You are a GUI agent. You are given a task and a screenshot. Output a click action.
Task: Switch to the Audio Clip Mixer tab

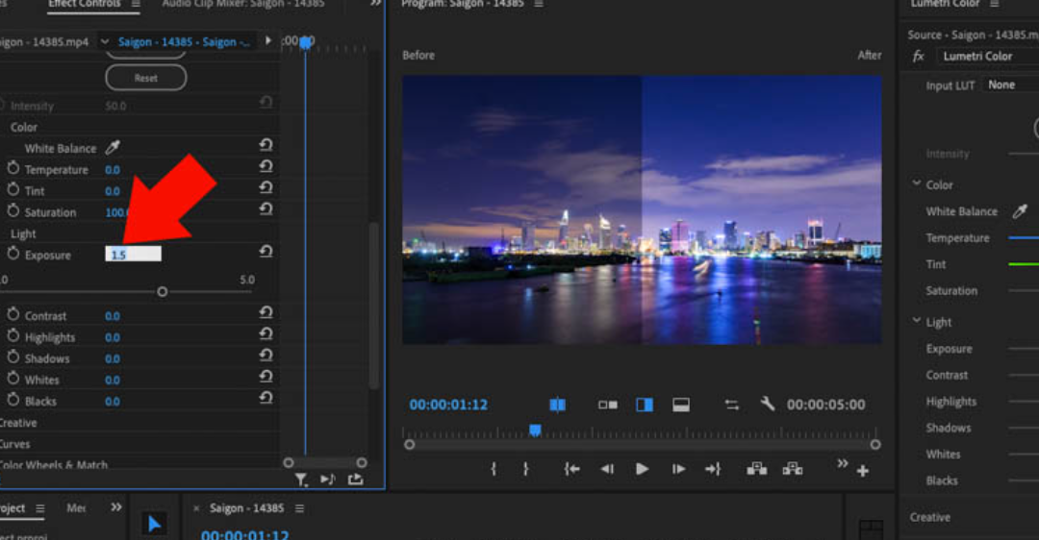243,4
